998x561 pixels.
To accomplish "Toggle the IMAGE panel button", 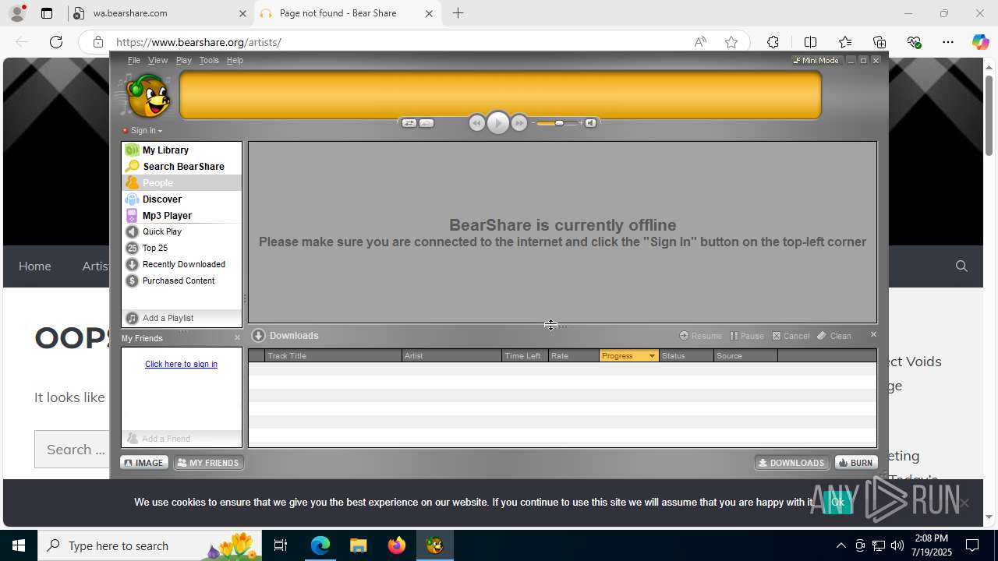I will click(x=144, y=463).
